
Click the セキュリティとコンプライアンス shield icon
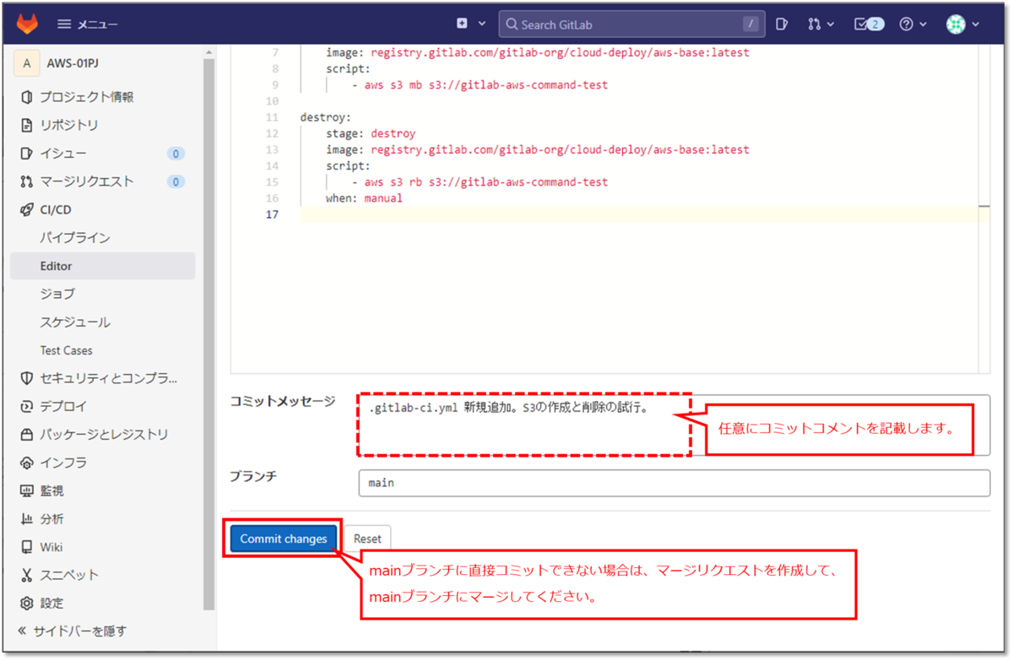pos(26,378)
